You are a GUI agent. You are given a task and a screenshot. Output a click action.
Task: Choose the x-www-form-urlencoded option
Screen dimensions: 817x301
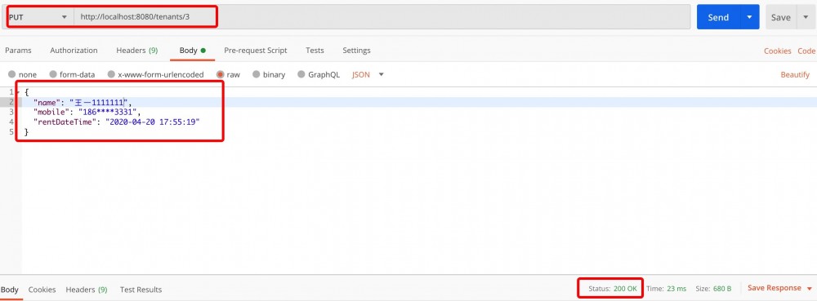tap(155, 74)
